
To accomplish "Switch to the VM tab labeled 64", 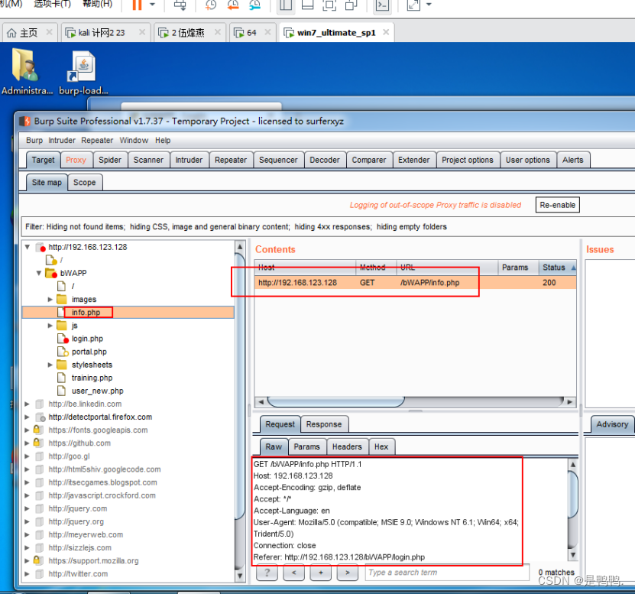I will click(253, 33).
